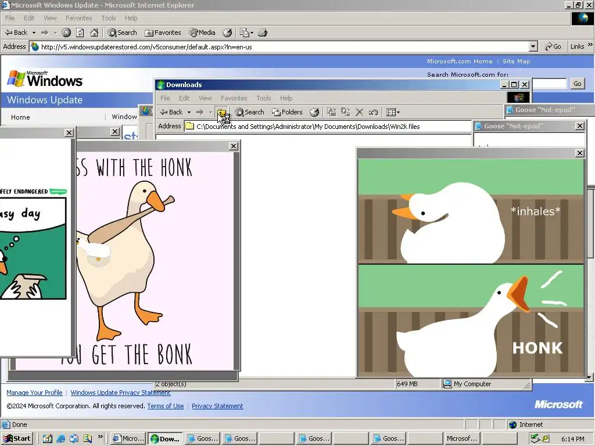The height and width of the screenshot is (446, 595).
Task: Open Internet Explorer's Back history dropdown arrow
Action: tap(34, 33)
